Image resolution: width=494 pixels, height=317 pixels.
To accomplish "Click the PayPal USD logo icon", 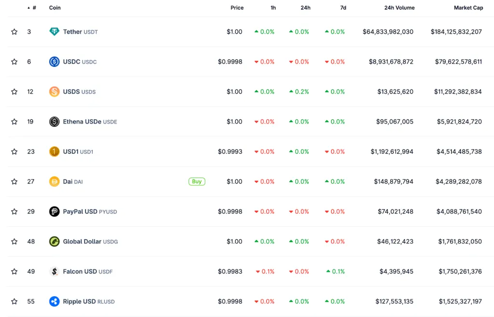I will pos(54,212).
